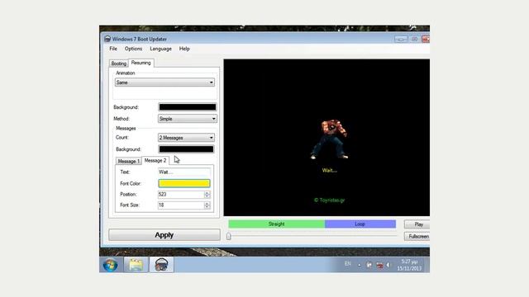Image resolution: width=529 pixels, height=297 pixels.
Task: Maximize the Boot Updater window
Action: (415, 39)
